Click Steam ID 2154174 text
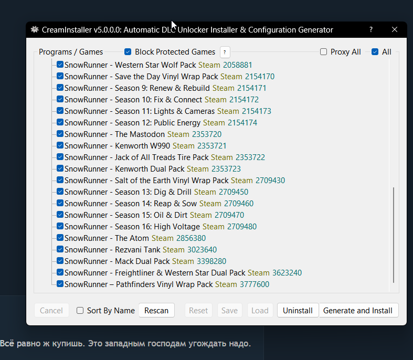Viewport: 413px width, 360px height. click(x=242, y=123)
